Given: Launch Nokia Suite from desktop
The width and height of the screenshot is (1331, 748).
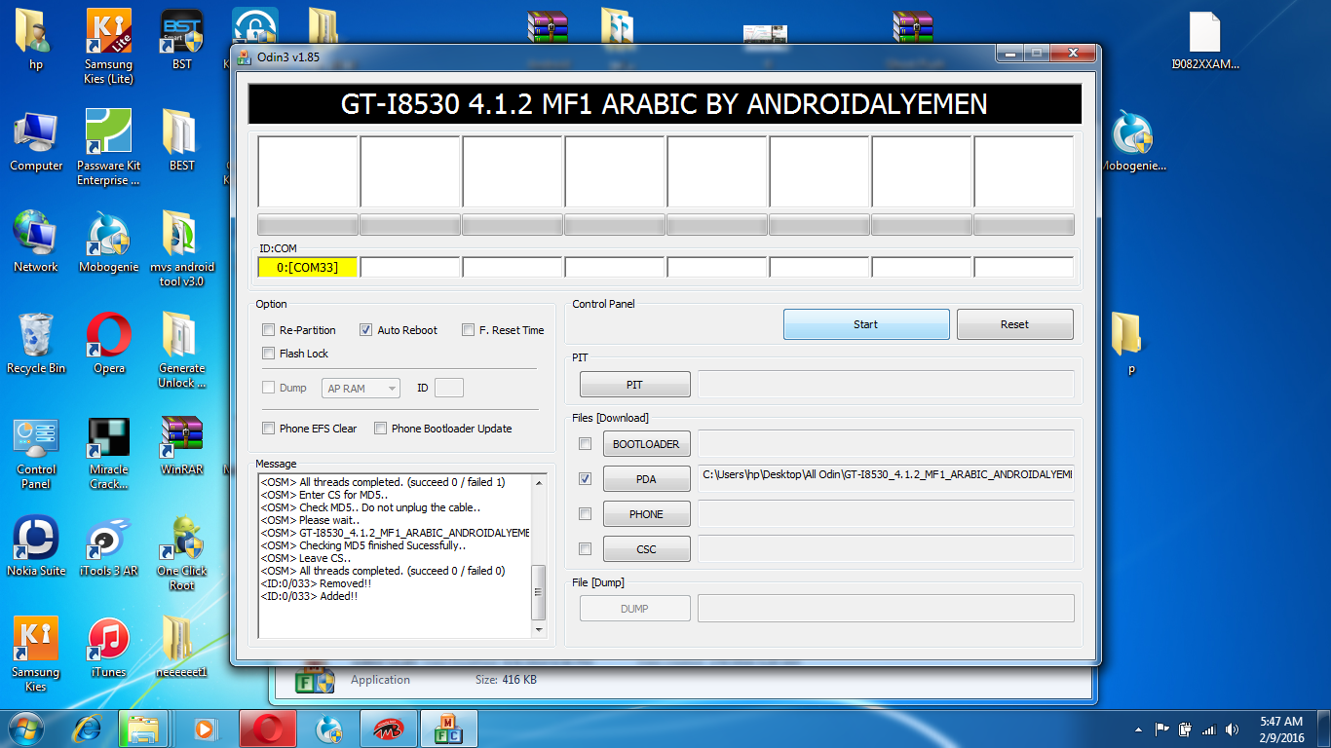Looking at the screenshot, I should (36, 545).
